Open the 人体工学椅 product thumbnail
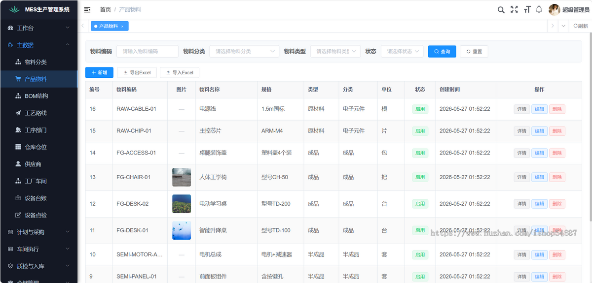 (x=182, y=177)
